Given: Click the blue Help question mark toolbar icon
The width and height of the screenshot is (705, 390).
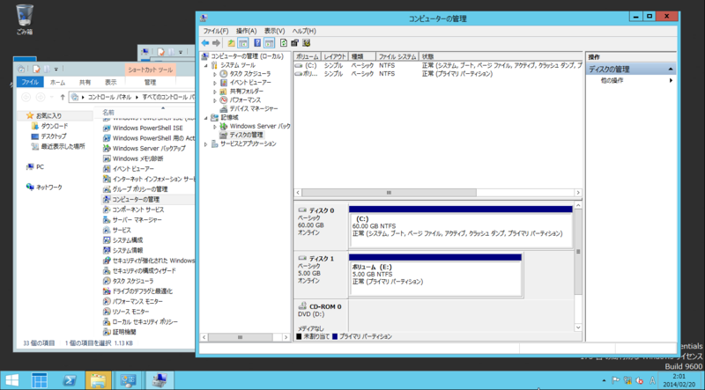Looking at the screenshot, I should pyautogui.click(x=257, y=43).
